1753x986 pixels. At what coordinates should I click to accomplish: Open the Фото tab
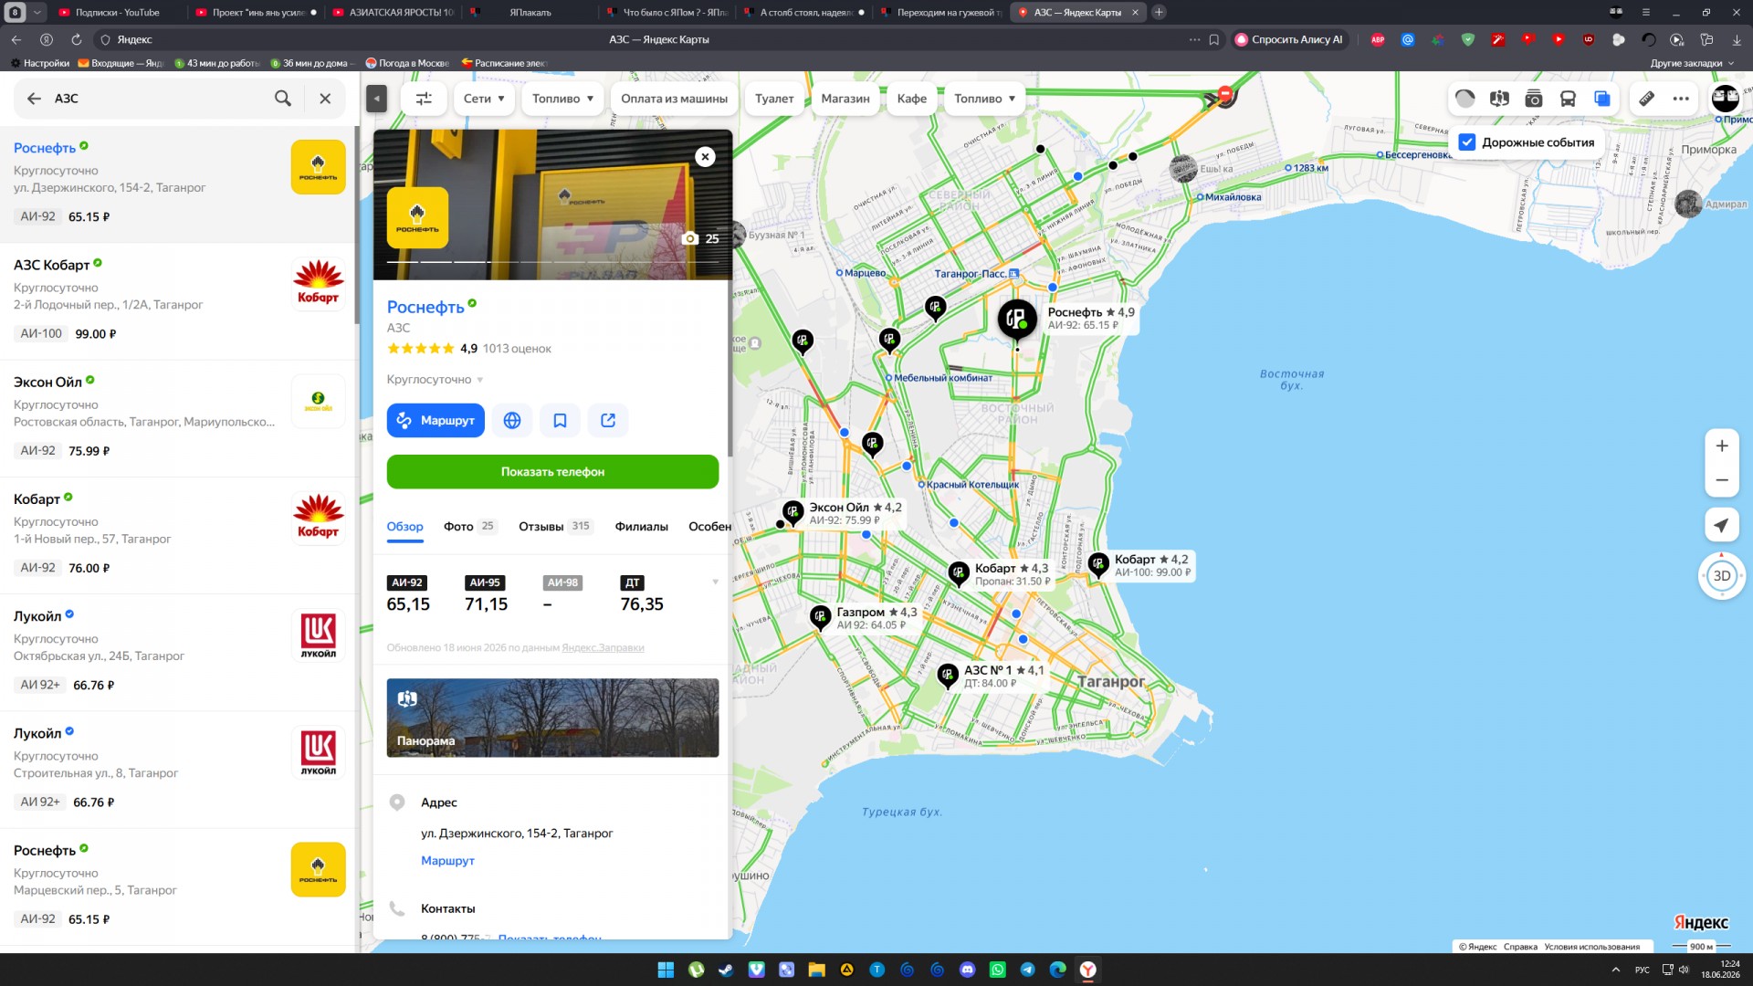pyautogui.click(x=468, y=527)
